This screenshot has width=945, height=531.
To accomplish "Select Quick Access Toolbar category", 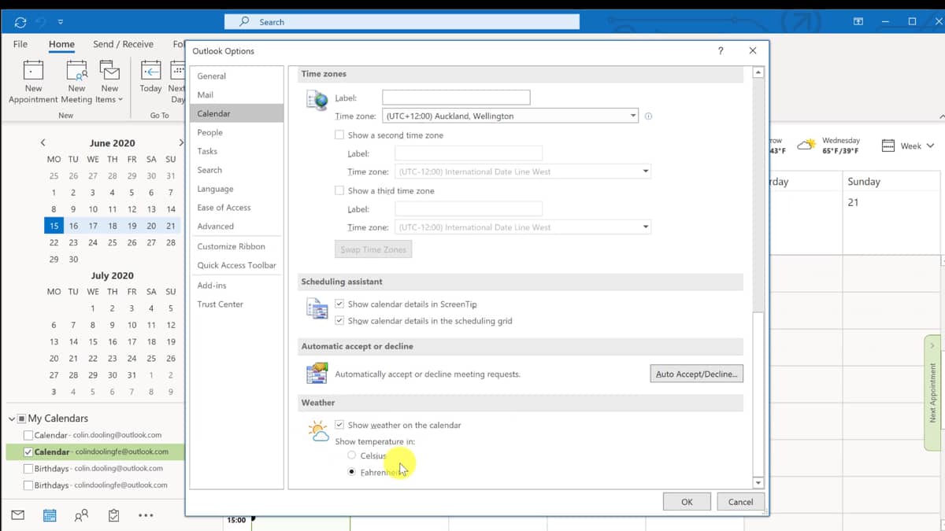I will pos(236,265).
